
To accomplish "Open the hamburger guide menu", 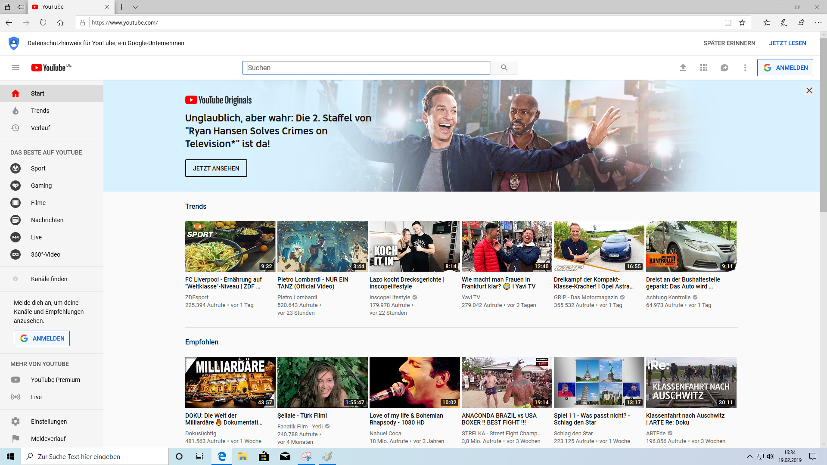I will [16, 68].
